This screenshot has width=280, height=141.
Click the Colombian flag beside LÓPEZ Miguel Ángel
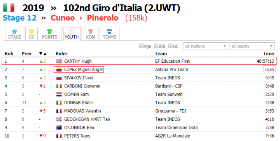tap(59, 69)
